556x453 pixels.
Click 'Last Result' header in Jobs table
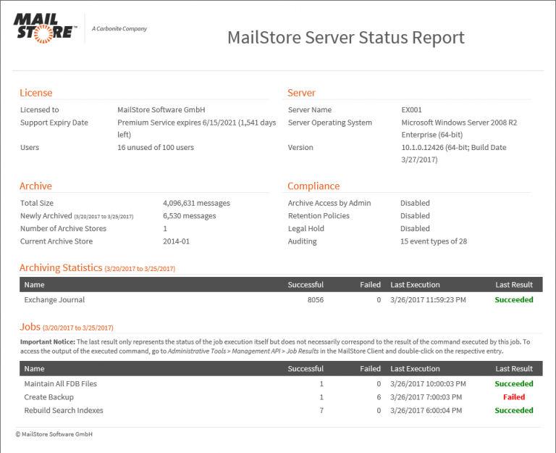(514, 369)
